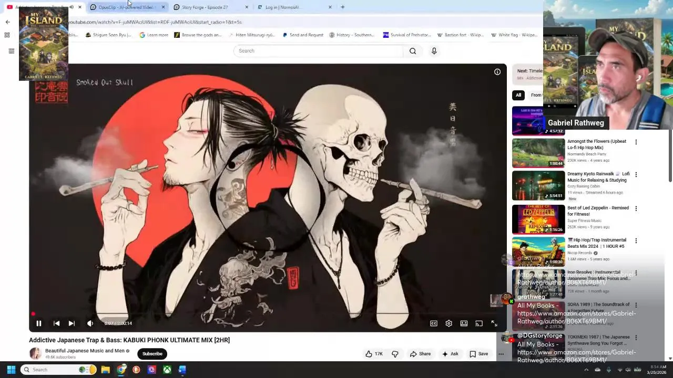Screen dimensions: 673x378
Task: Open Dreamy Kyoto Rainwalk video title
Action: [x=598, y=177]
